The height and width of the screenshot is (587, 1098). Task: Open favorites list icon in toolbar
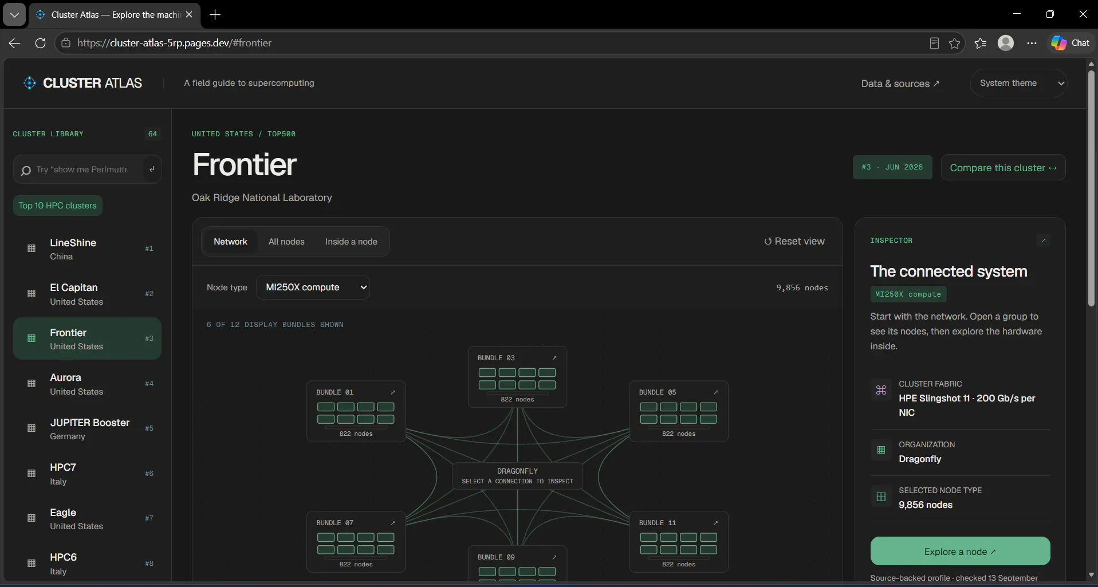[x=980, y=43]
